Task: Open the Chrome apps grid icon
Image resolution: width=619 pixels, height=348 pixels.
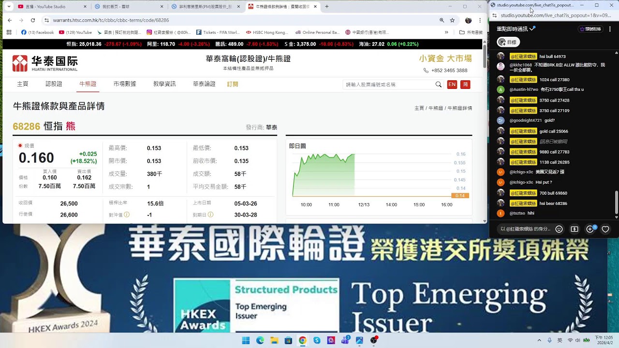Action: pyautogui.click(x=9, y=32)
